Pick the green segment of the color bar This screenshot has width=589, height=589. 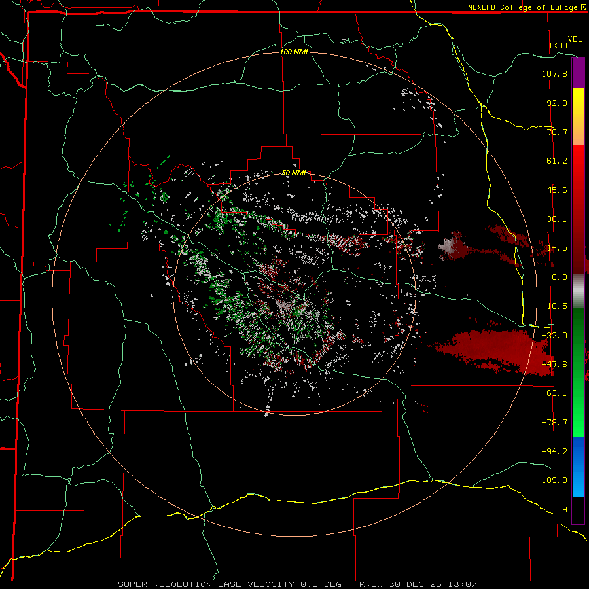coord(578,372)
